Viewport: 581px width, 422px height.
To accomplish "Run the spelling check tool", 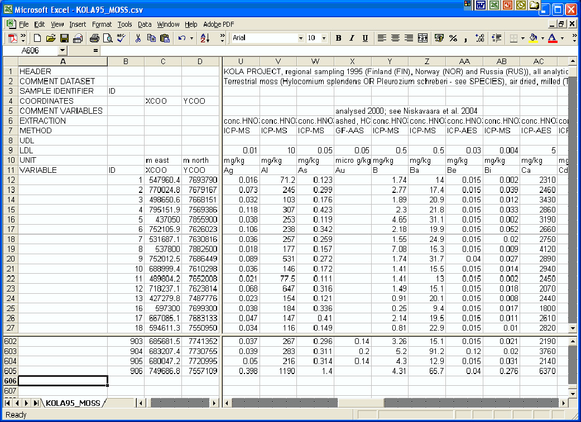I will tap(121, 38).
